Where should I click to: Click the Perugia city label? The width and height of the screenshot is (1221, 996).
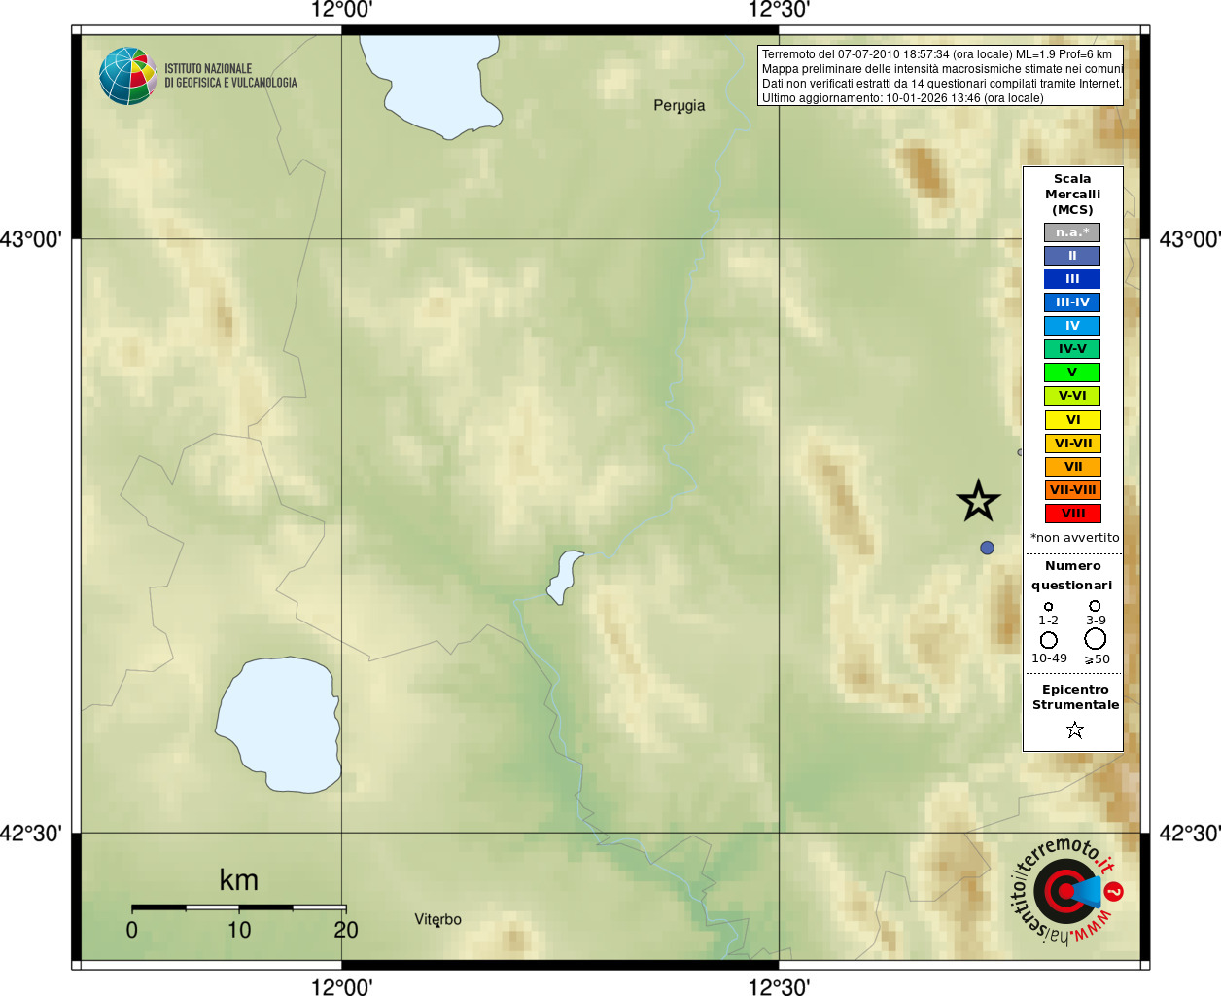click(680, 106)
